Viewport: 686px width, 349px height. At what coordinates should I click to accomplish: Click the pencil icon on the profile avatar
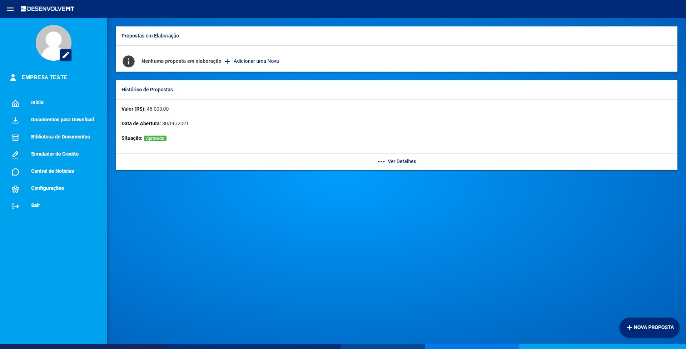(66, 55)
